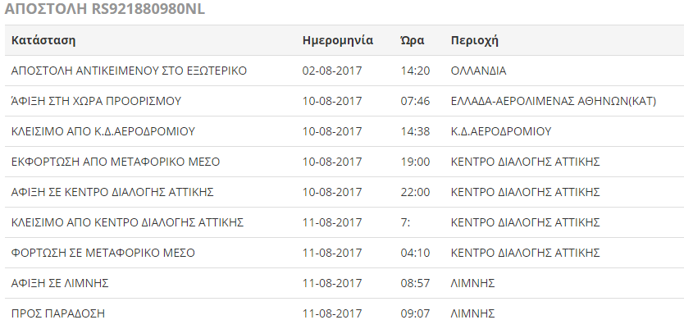Click the date 02-08-2017
Screen dimensions: 684x329
coord(332,71)
